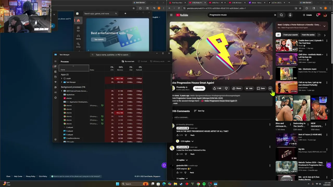The image size is (333, 187).
Task: Open YouTube guide hamburger menu
Action: click(171, 15)
